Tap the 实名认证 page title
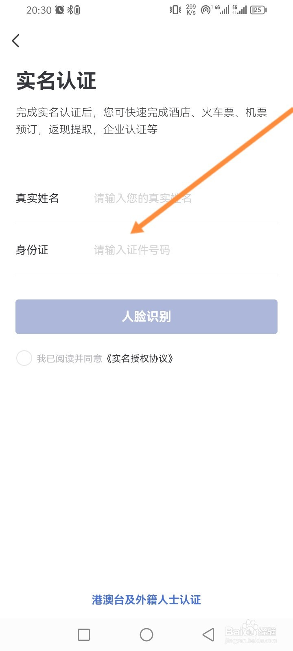Image resolution: width=293 pixels, height=651 pixels. pos(56,81)
